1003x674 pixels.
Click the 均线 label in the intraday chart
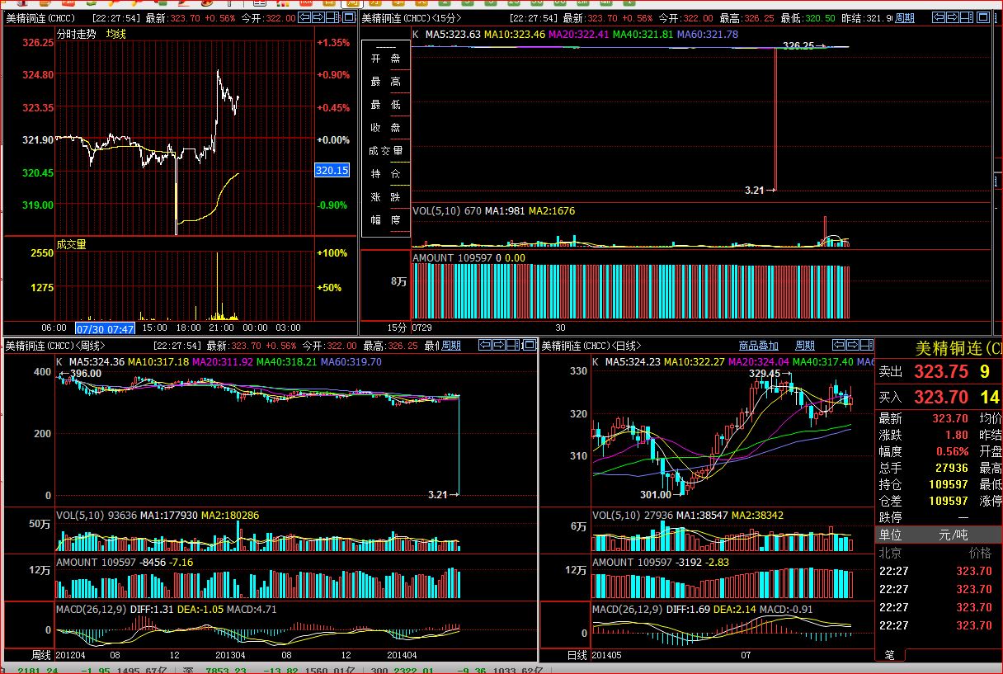(x=116, y=34)
